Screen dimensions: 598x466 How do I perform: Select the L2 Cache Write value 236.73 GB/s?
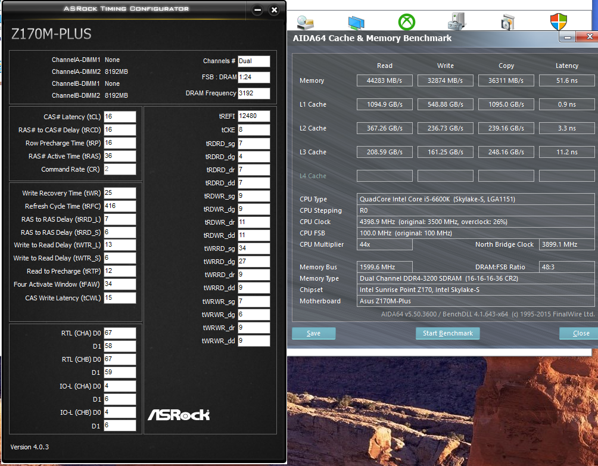[445, 128]
